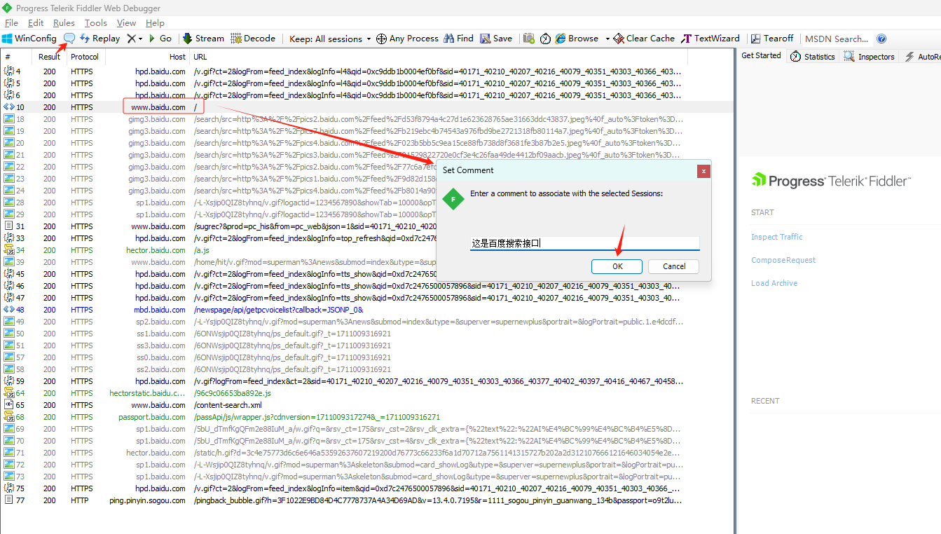The height and width of the screenshot is (534, 941).
Task: Switch to the Statistics tab
Action: (x=813, y=56)
